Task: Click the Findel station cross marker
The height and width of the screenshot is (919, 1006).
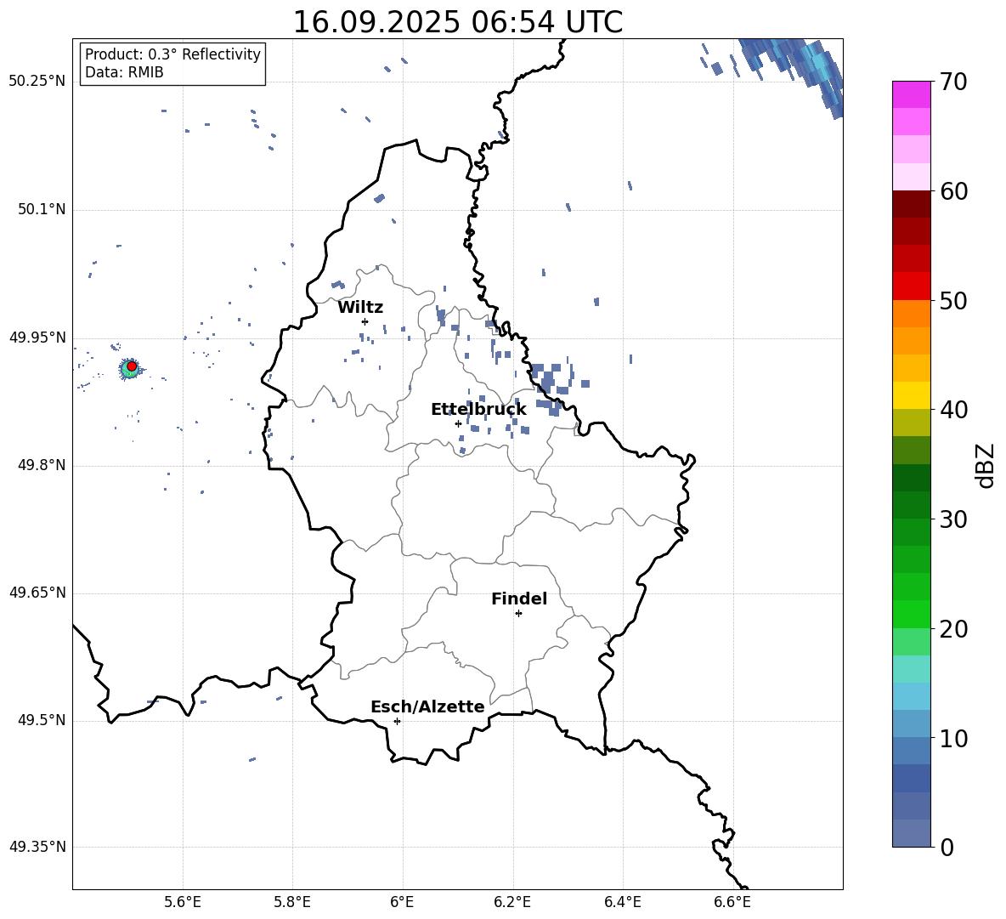Action: pyautogui.click(x=518, y=614)
